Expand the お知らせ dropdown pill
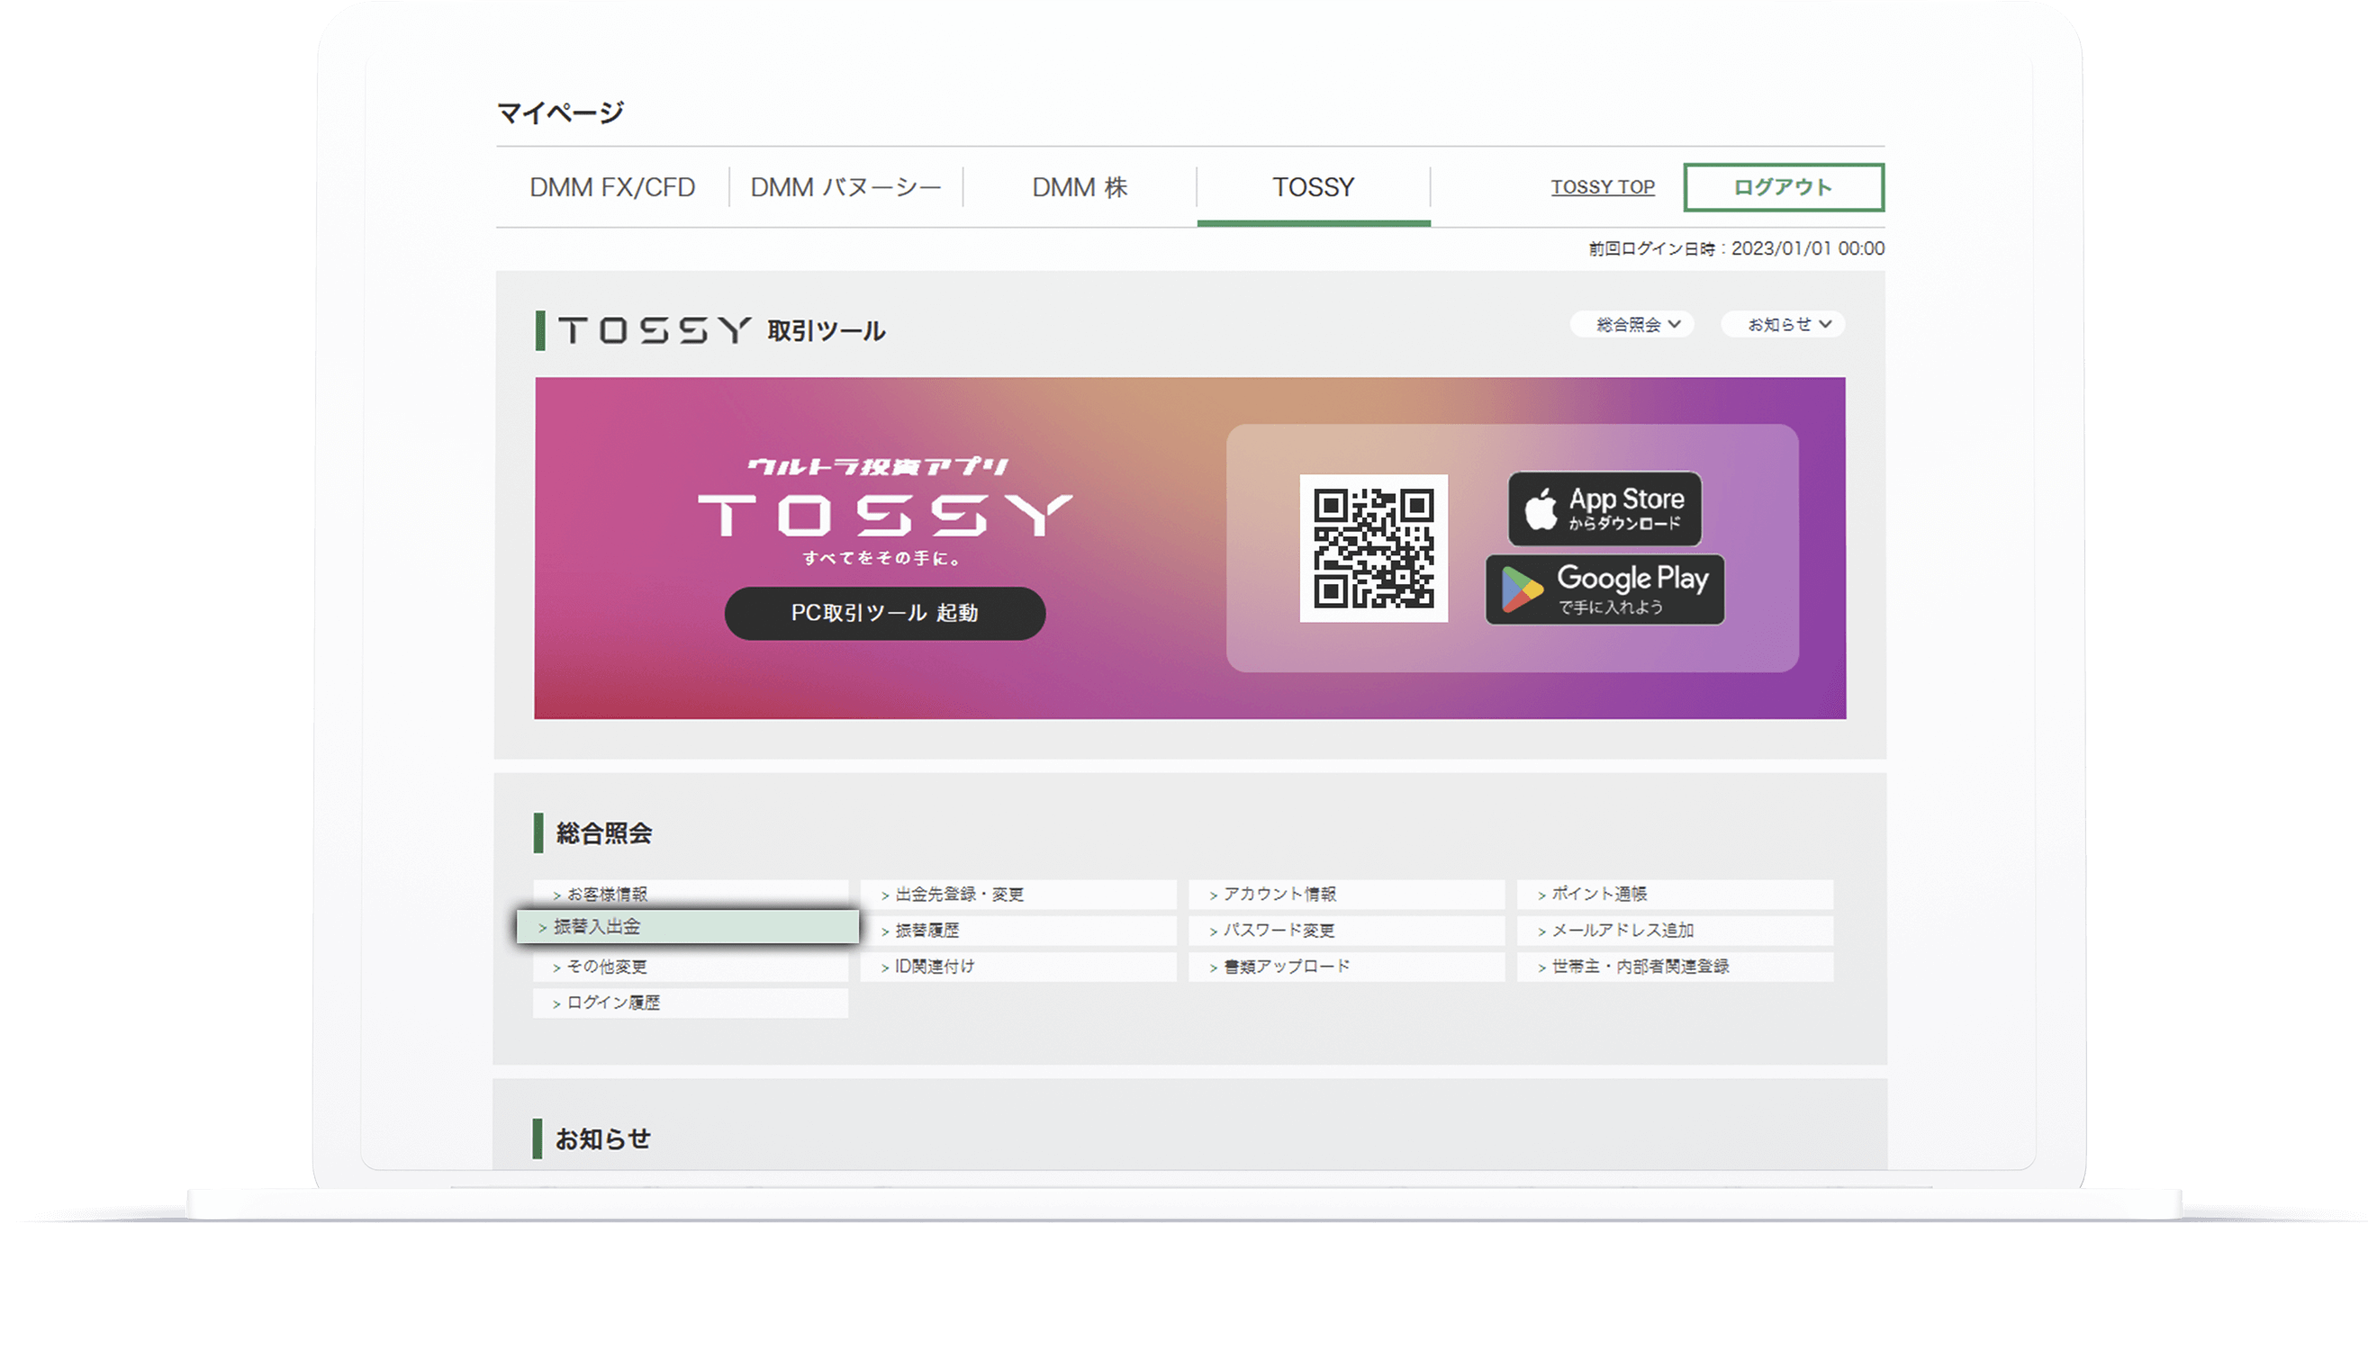 tap(1783, 325)
